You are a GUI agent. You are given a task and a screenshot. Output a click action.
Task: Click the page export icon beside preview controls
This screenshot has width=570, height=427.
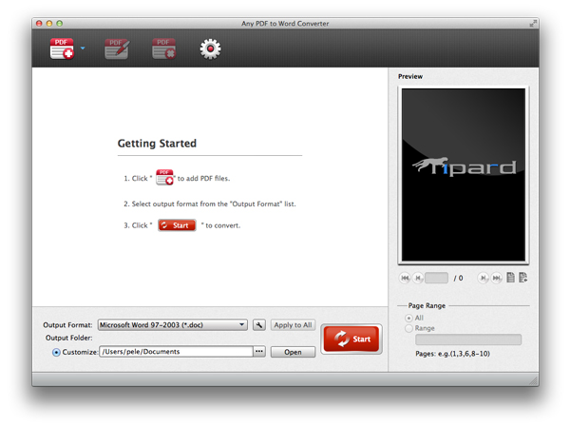523,278
